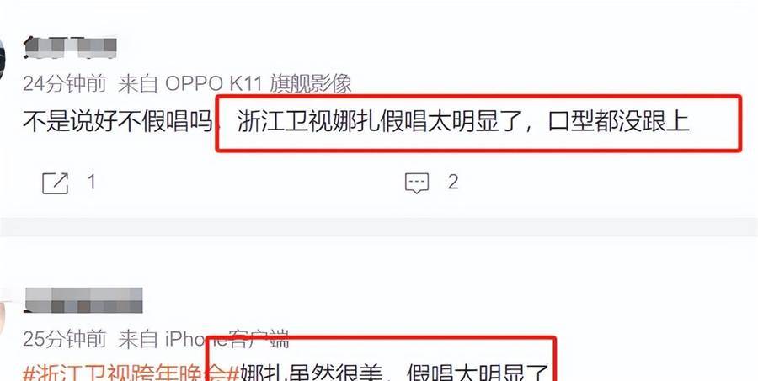Click the text 不是说好不假唱吗
Viewport: 758px width, 381px height.
click(x=118, y=122)
